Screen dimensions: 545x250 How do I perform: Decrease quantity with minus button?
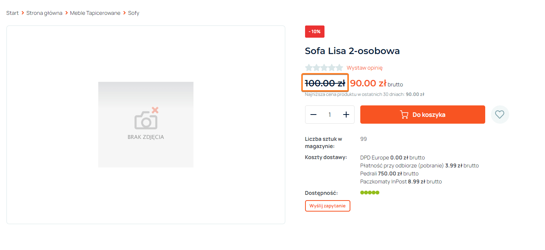313,115
